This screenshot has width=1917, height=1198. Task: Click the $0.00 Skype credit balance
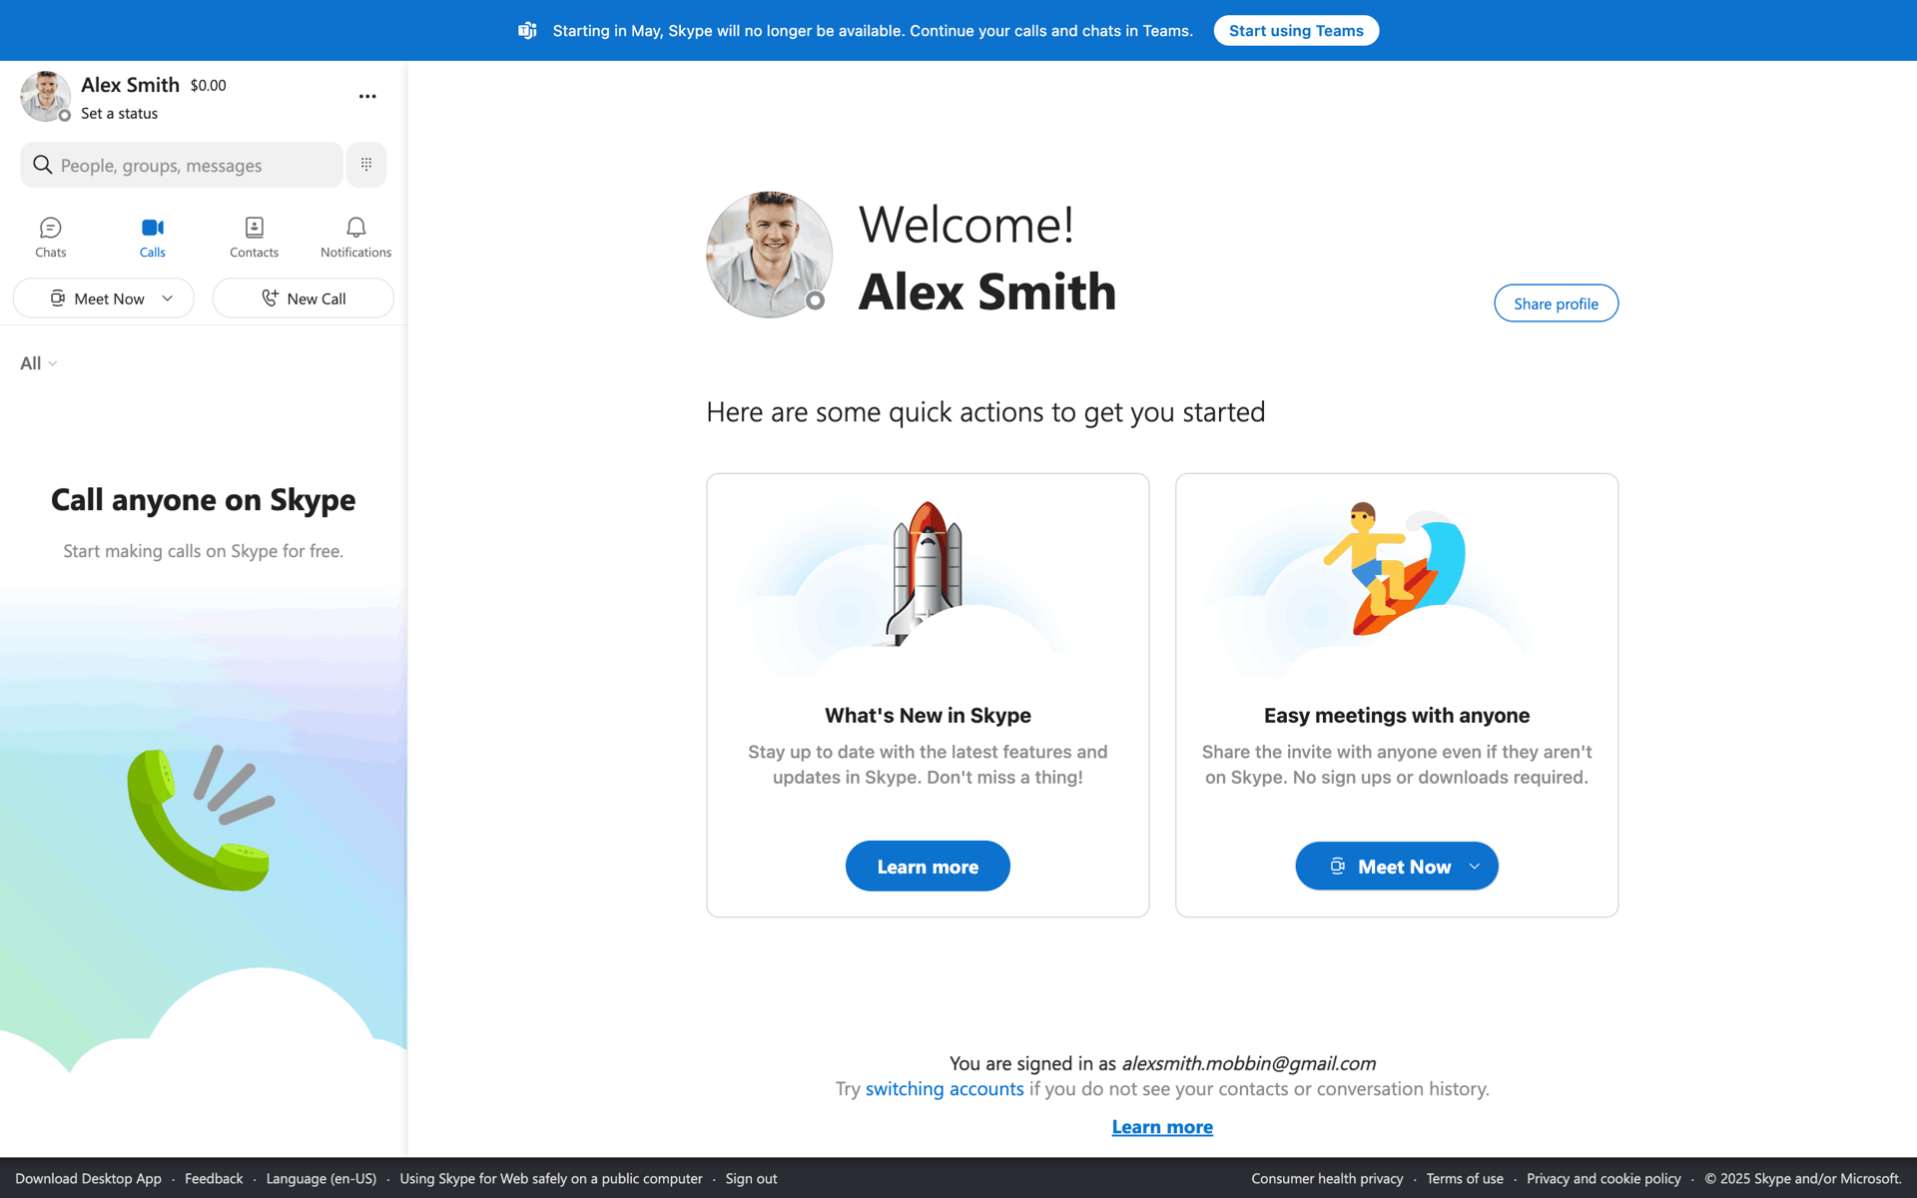point(208,86)
